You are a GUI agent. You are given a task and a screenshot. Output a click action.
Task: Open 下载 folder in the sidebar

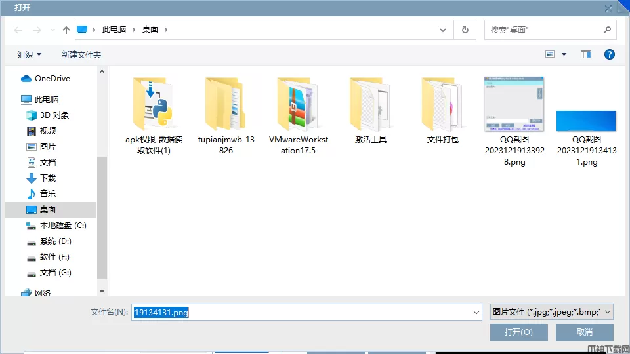coord(41,178)
